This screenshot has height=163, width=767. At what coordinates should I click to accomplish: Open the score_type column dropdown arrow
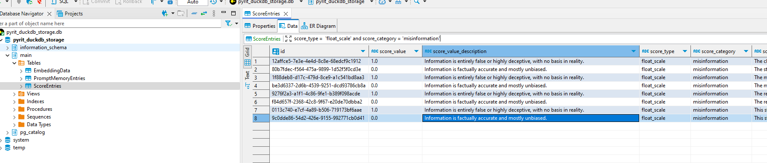click(x=684, y=51)
